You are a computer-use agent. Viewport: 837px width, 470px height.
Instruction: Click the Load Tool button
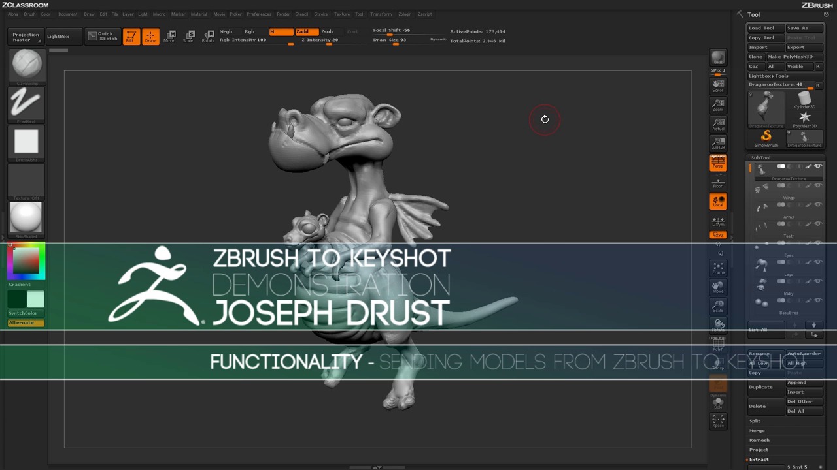tap(766, 28)
